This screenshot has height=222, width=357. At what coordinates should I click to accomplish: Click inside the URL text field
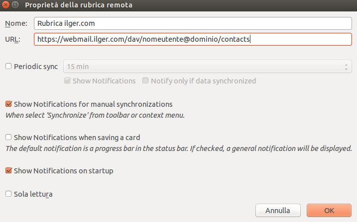[193, 39]
